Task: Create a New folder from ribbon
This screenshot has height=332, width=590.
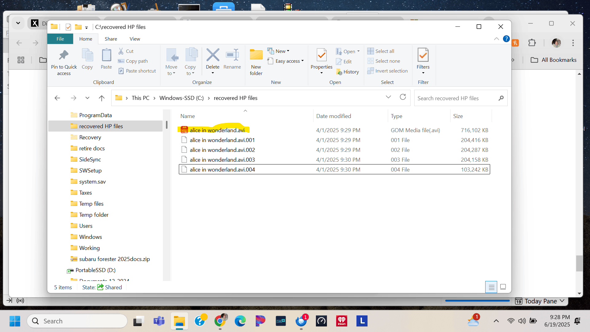Action: click(256, 56)
